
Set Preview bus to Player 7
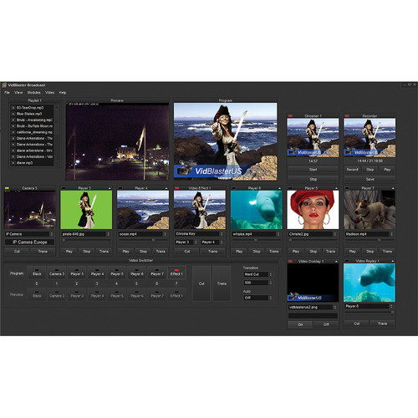tap(157, 295)
